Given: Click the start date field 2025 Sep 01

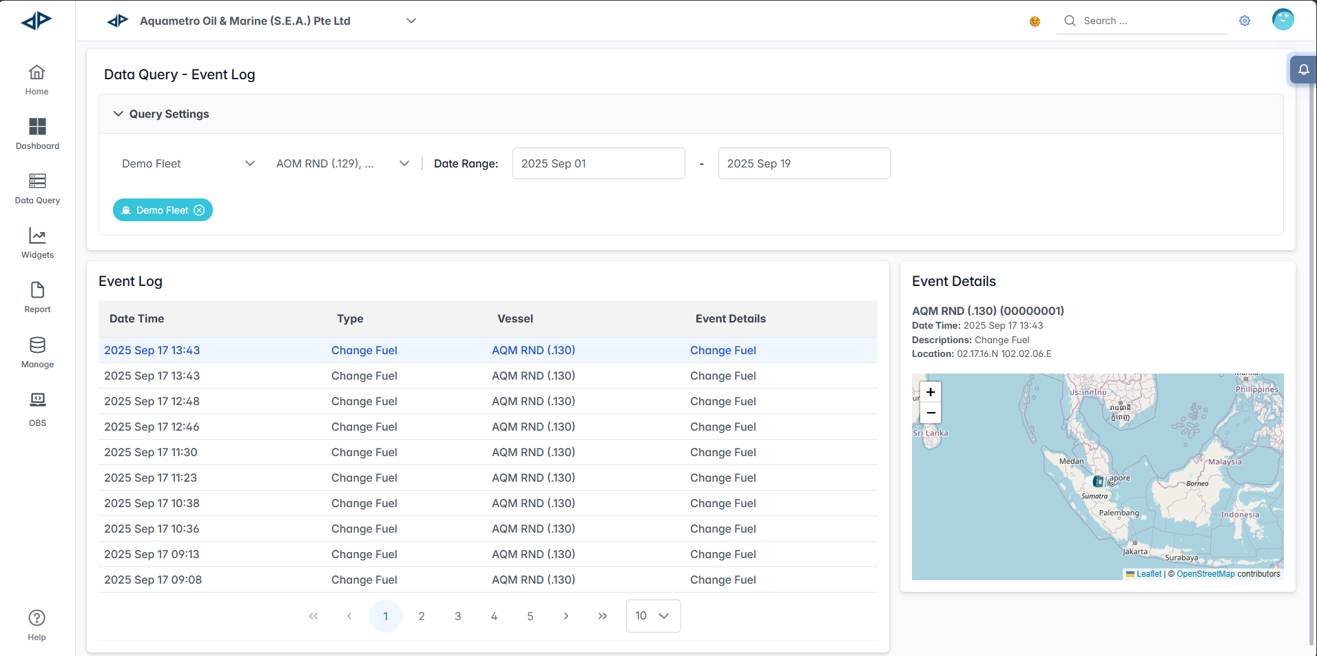Looking at the screenshot, I should click(598, 163).
